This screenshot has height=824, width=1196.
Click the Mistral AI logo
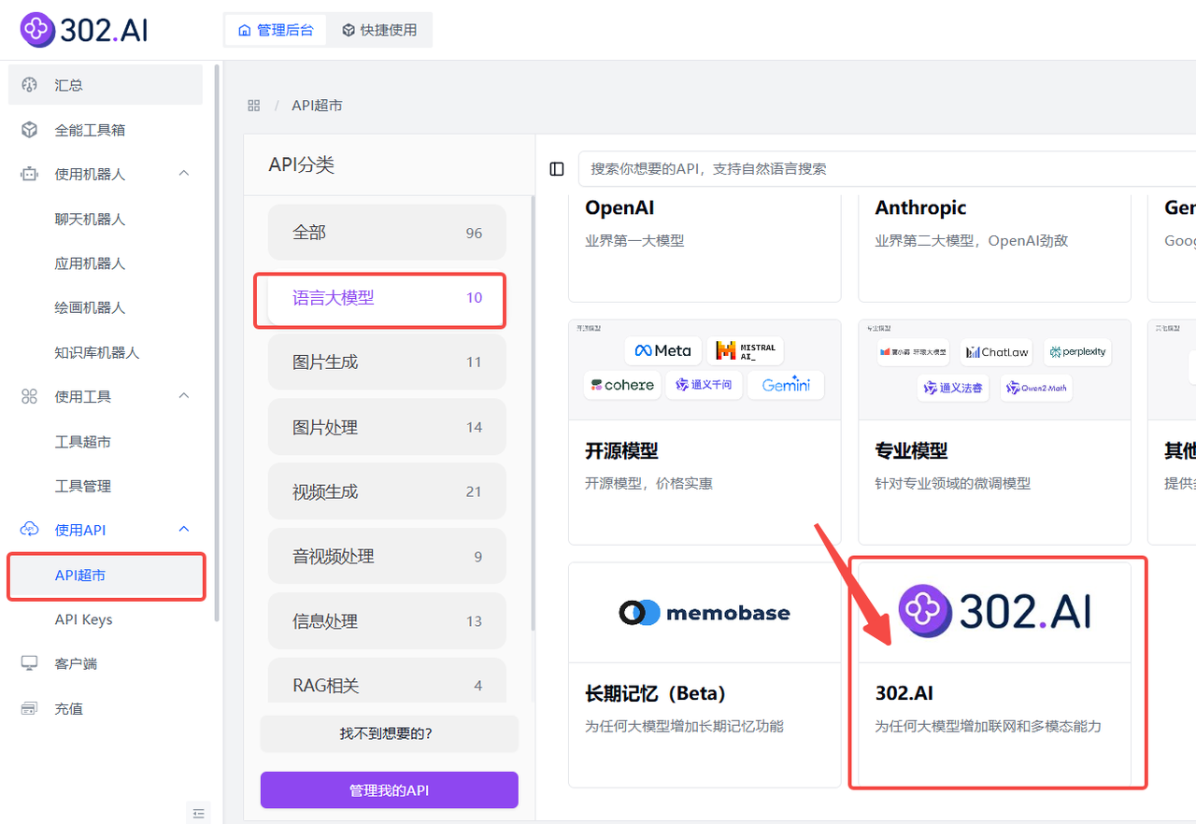point(745,350)
